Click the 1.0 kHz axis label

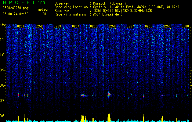3,55
